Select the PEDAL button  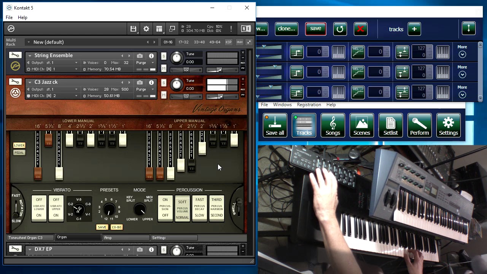pyautogui.click(x=19, y=153)
